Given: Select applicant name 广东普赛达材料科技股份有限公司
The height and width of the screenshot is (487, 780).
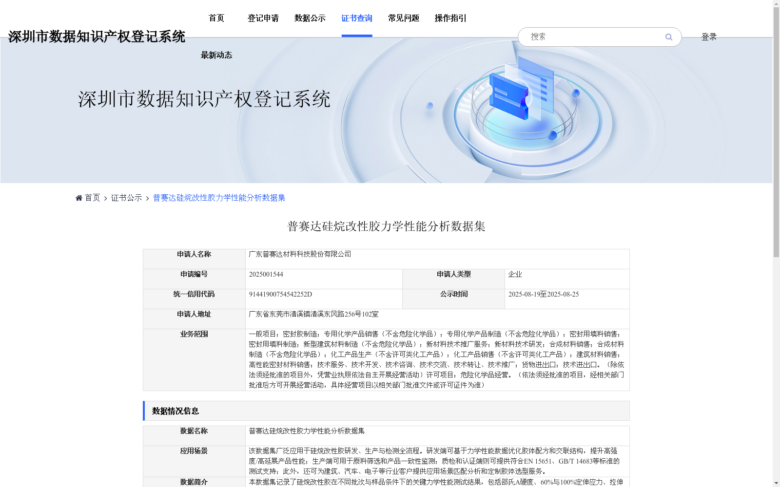Looking at the screenshot, I should pyautogui.click(x=300, y=254).
